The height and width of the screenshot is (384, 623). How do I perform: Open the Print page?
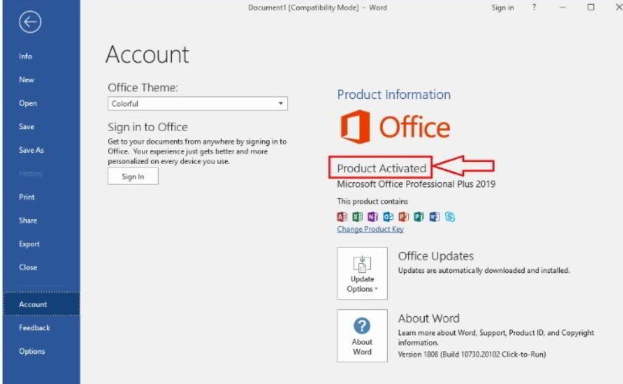pyautogui.click(x=27, y=197)
